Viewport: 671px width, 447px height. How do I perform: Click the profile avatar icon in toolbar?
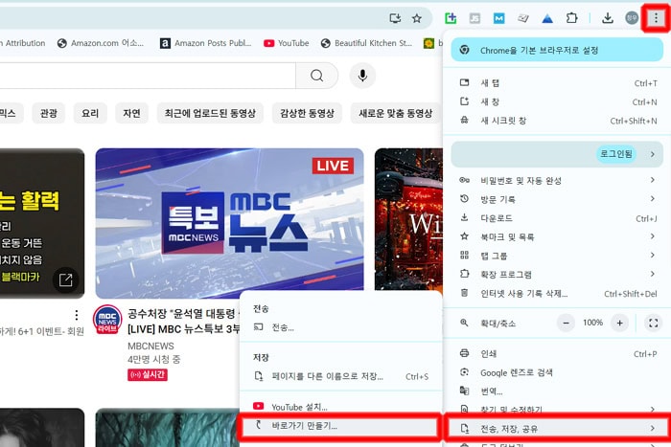pos(632,18)
